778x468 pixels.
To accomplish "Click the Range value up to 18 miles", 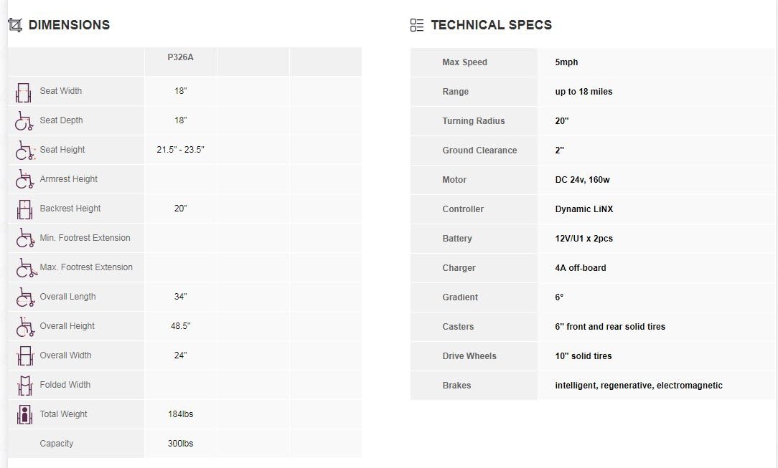I will [583, 92].
